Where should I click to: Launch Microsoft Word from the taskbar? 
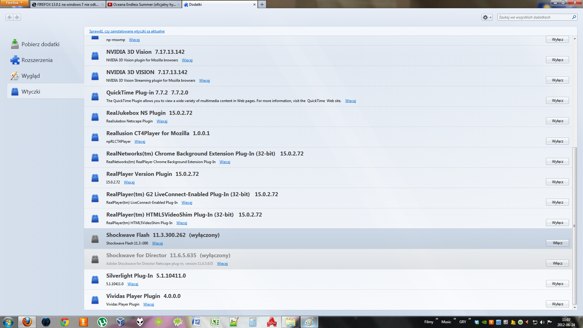[x=196, y=322]
